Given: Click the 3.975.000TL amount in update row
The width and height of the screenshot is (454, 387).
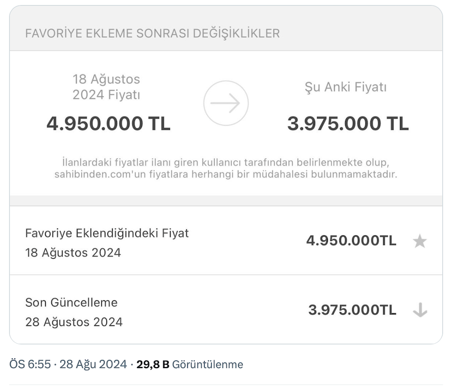Looking at the screenshot, I should (x=352, y=310).
